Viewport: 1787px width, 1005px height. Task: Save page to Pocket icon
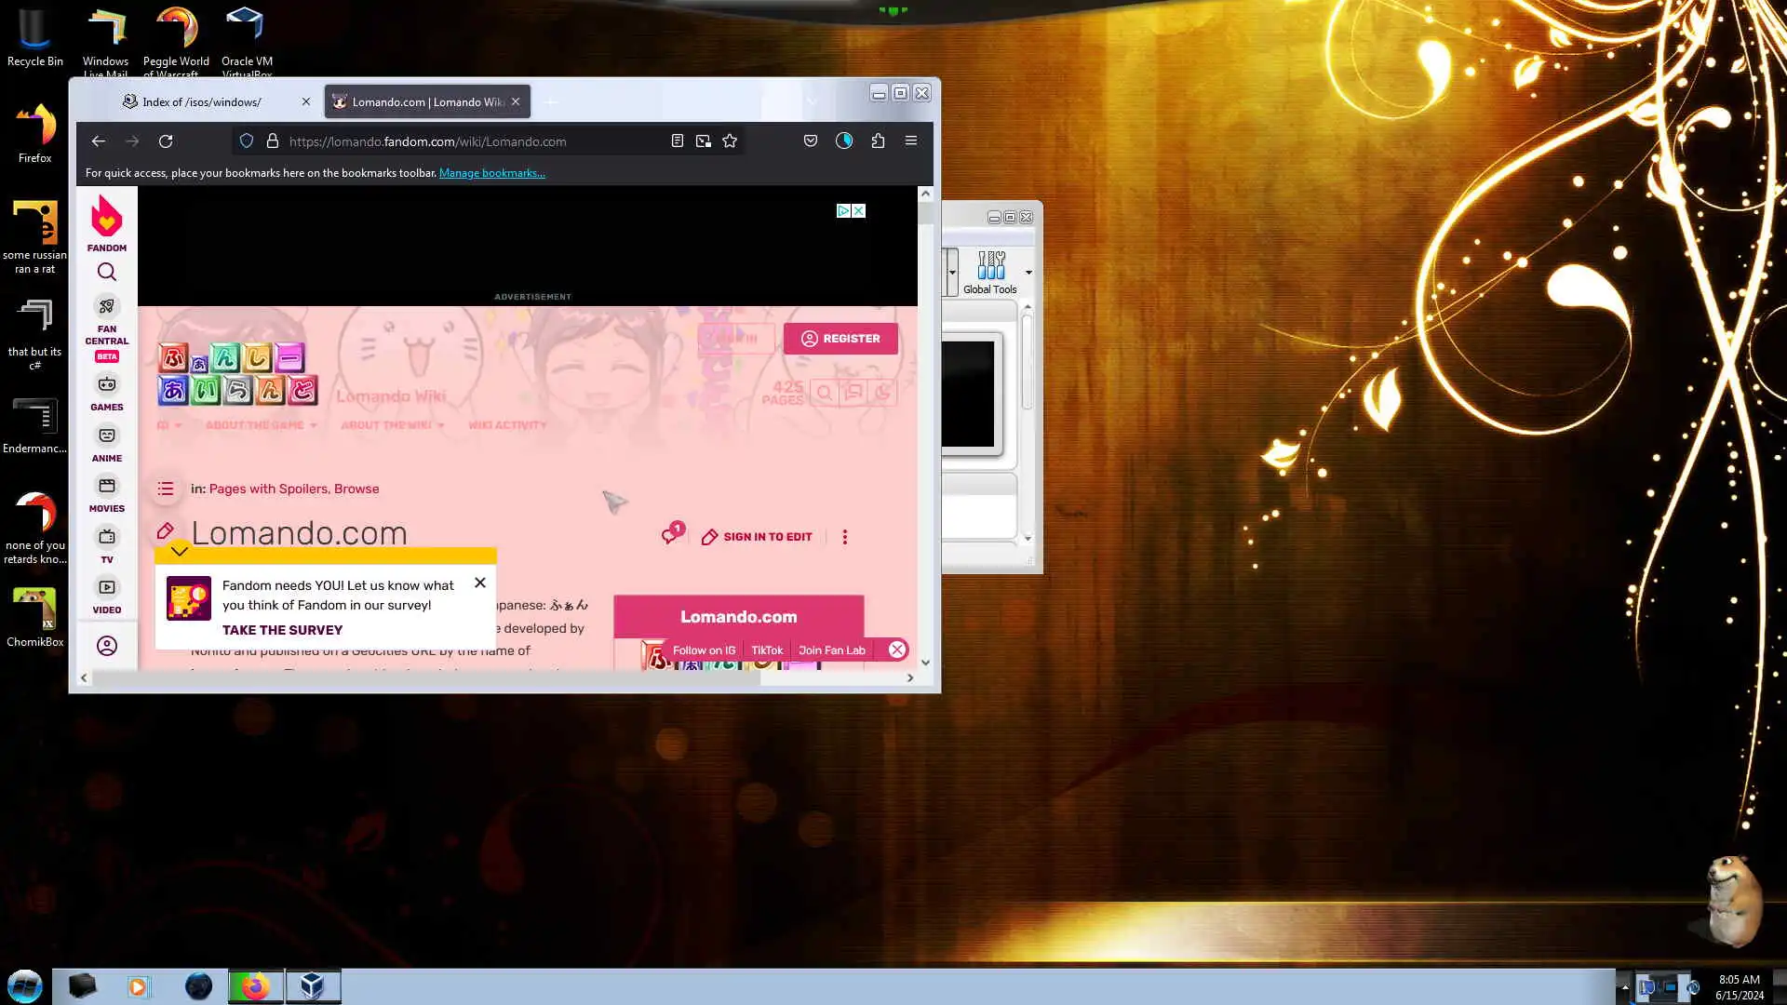[x=811, y=141]
